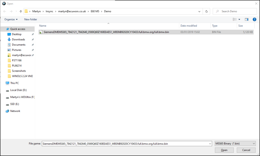Viewport: 260px width, 156px height.
Task: Expand the File name history dropdown
Action: click(x=210, y=144)
